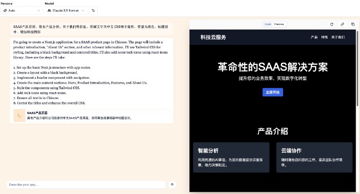Open the 产品 nav link in preview
Image resolution: width=360 pixels, height=194 pixels.
(314, 37)
